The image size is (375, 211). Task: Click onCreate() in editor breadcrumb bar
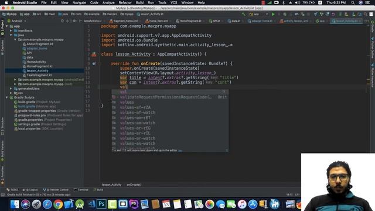[x=134, y=185]
